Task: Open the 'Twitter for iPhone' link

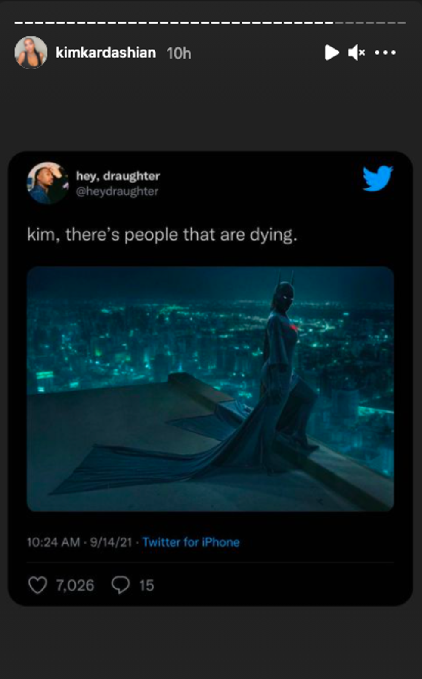Action: click(191, 542)
